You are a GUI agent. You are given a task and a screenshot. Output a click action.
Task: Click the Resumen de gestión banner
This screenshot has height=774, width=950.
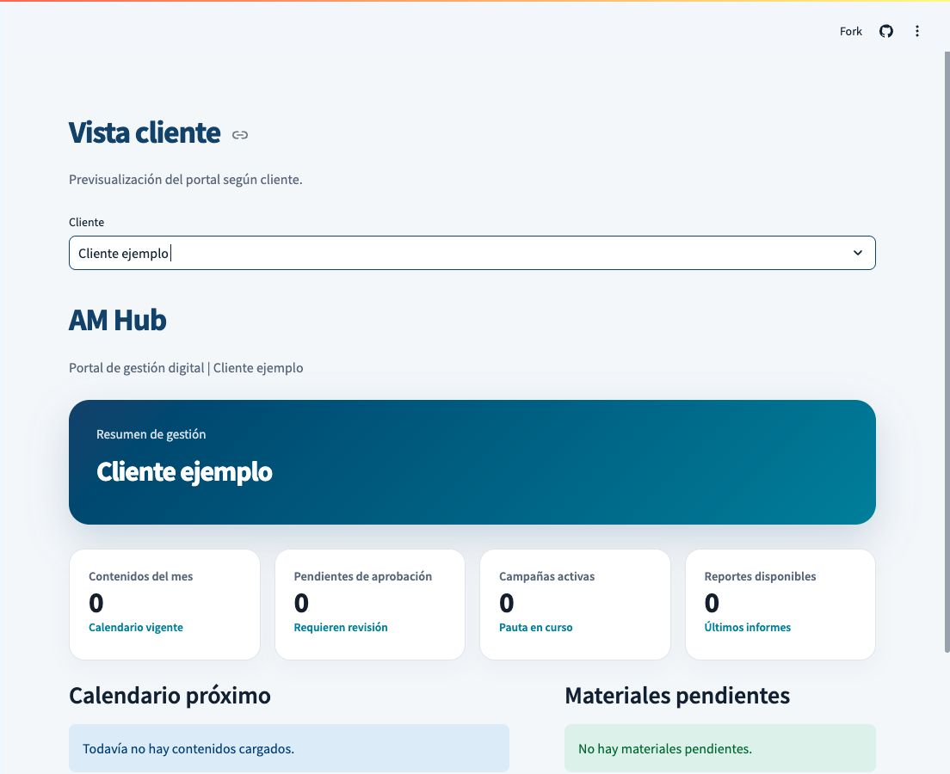pos(472,462)
